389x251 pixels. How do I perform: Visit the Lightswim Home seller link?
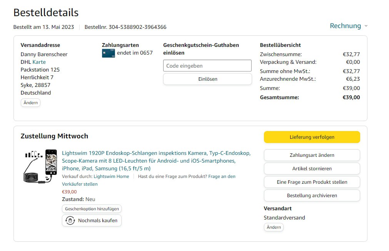click(x=111, y=176)
